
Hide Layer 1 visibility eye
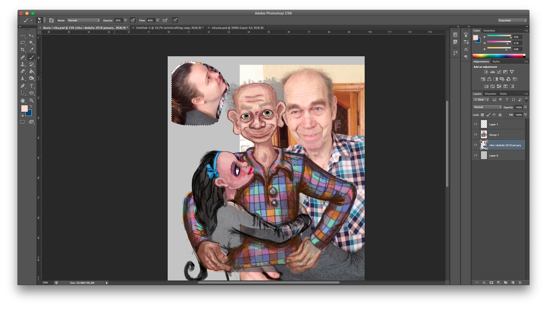pos(476,124)
